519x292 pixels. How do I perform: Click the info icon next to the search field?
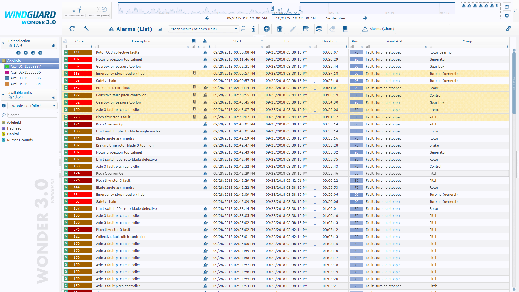254,29
